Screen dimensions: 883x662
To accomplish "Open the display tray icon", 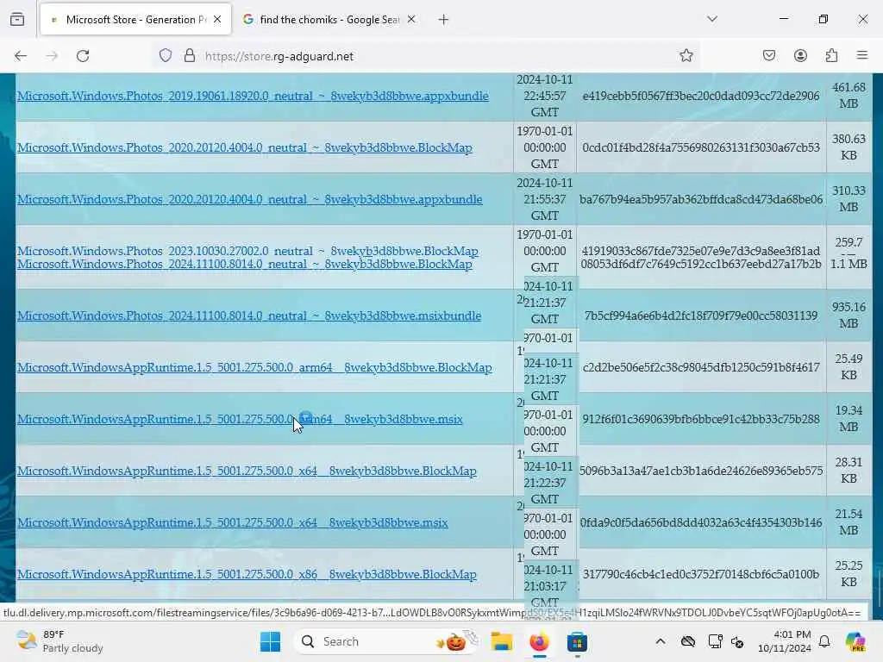I will click(x=715, y=641).
